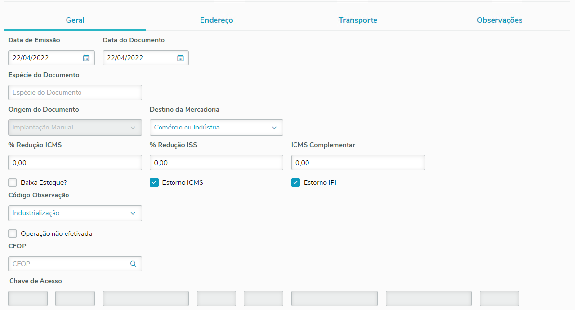Click into the CFOP input field

tap(67, 264)
